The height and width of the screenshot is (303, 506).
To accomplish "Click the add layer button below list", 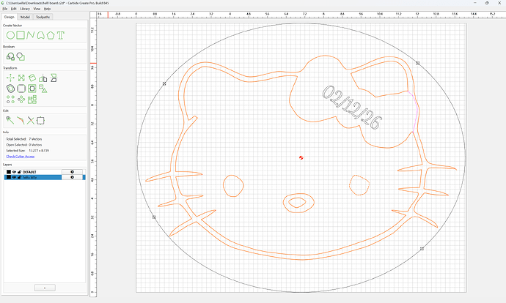I will 45,288.
